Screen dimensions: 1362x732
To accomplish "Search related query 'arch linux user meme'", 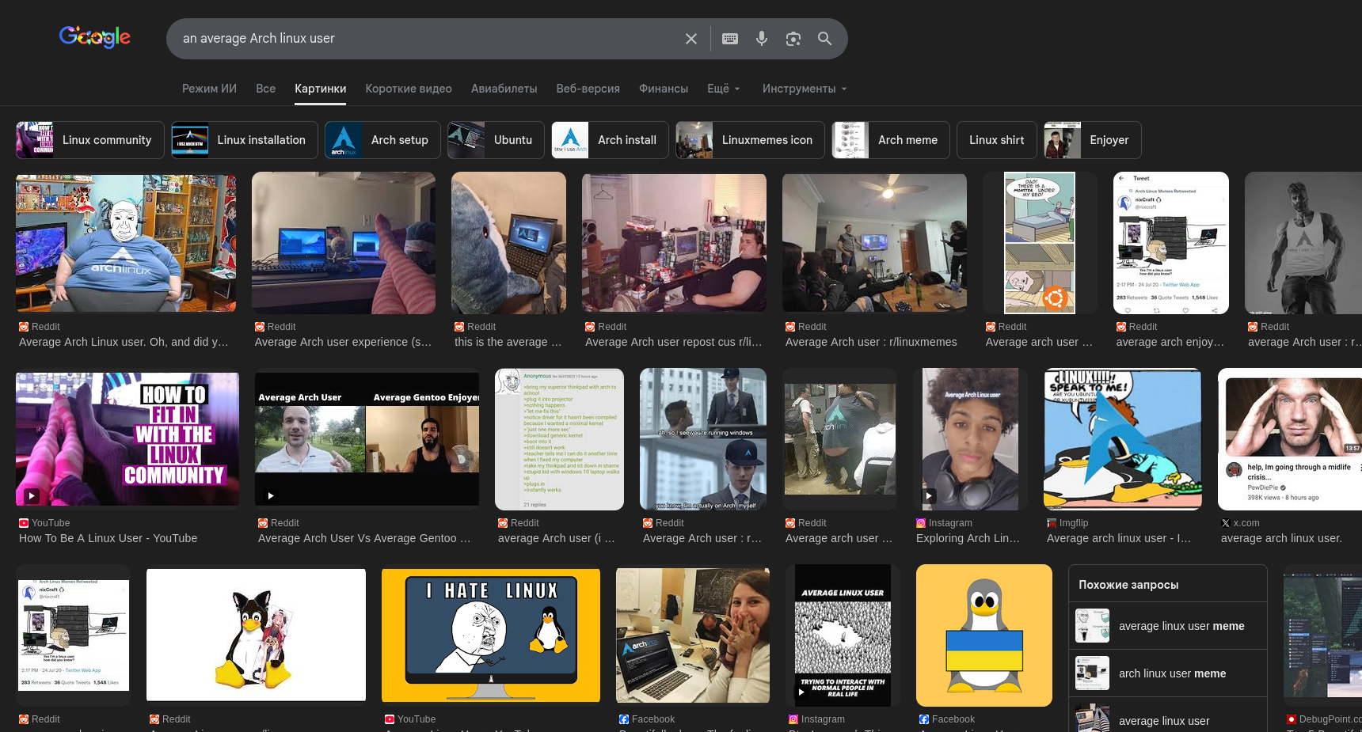I will 1167,673.
